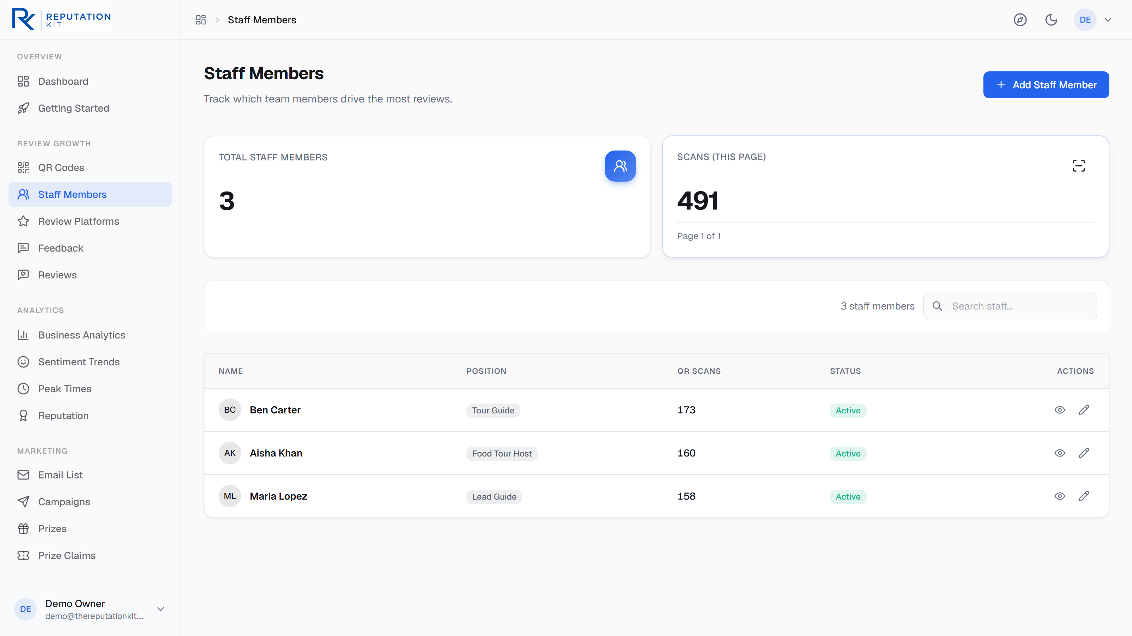Click the Reputation Kit logo
Viewport: 1132px width, 636px height.
click(x=61, y=19)
